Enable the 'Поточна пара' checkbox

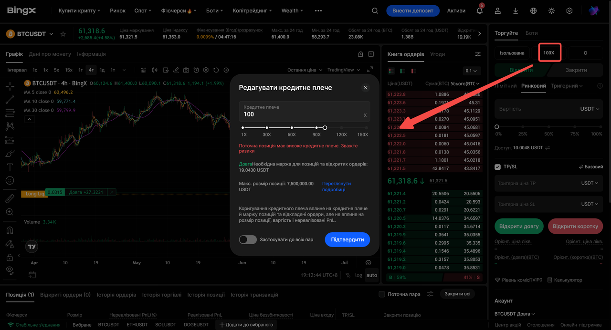pyautogui.click(x=381, y=294)
